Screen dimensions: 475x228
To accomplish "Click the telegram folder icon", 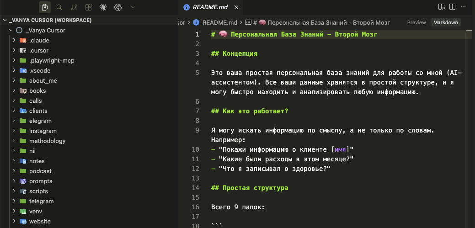I will pos(23,201).
